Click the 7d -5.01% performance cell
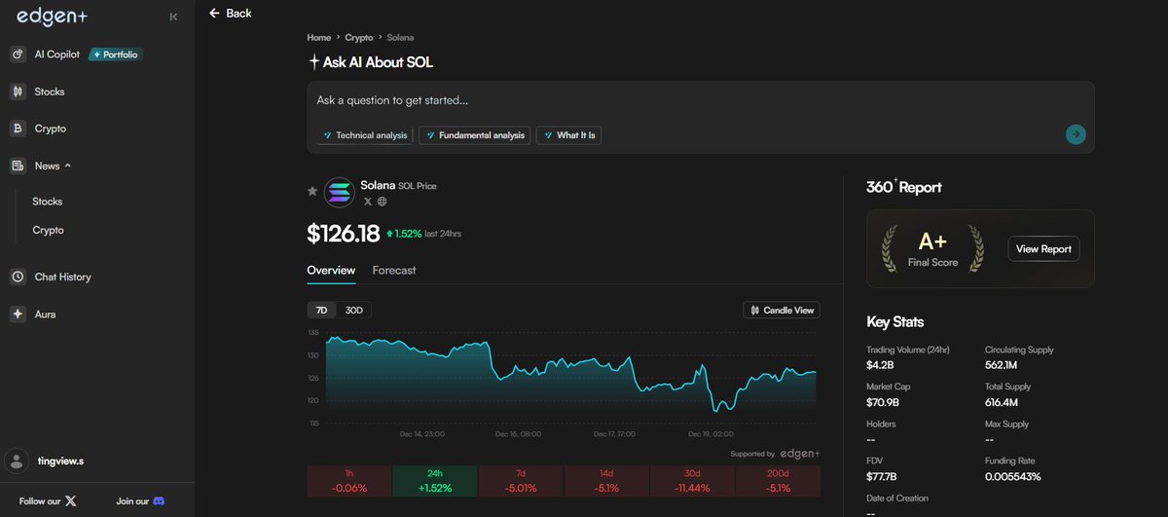Screen dimensions: 1168x517 (x=521, y=481)
